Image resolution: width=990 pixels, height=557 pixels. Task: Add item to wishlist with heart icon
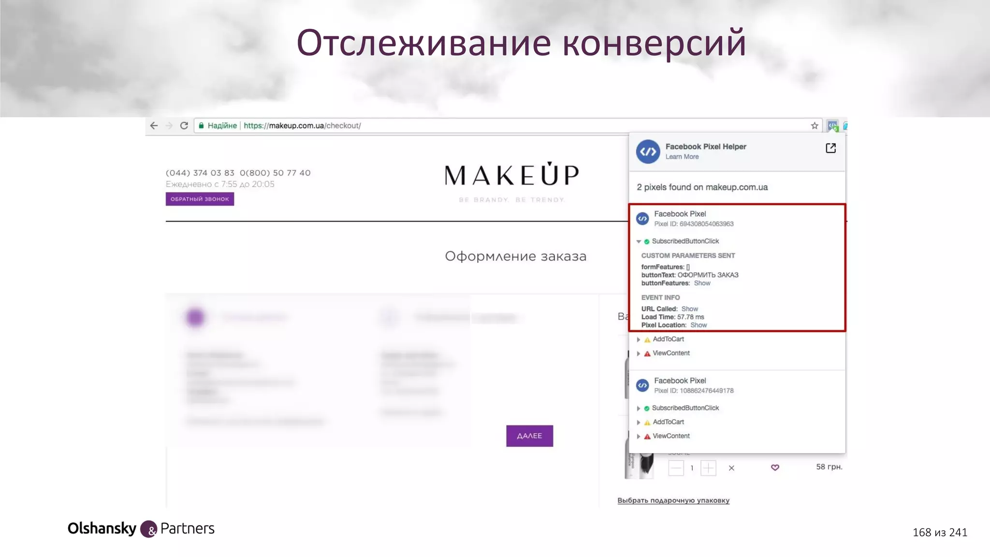775,468
